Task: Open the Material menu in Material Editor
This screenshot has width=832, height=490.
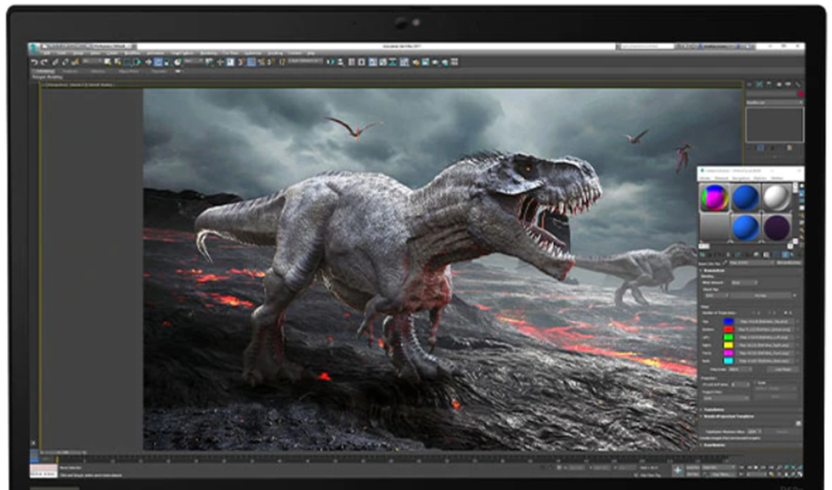Action: 722,178
